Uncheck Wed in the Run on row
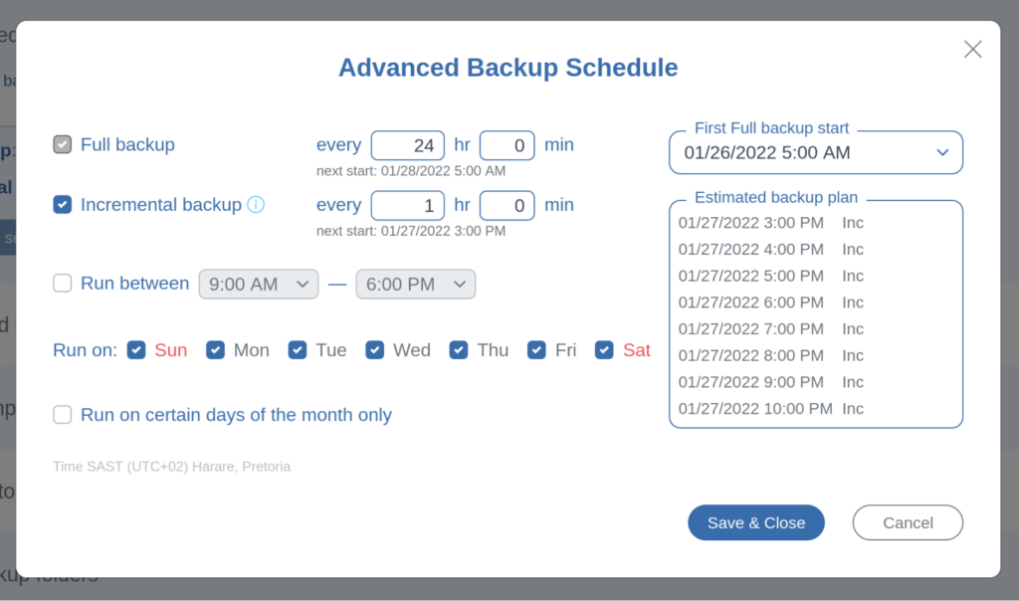 (x=375, y=349)
